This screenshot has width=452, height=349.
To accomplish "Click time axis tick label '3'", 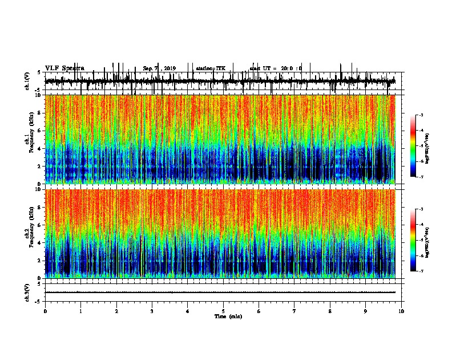I will click(x=152, y=311).
